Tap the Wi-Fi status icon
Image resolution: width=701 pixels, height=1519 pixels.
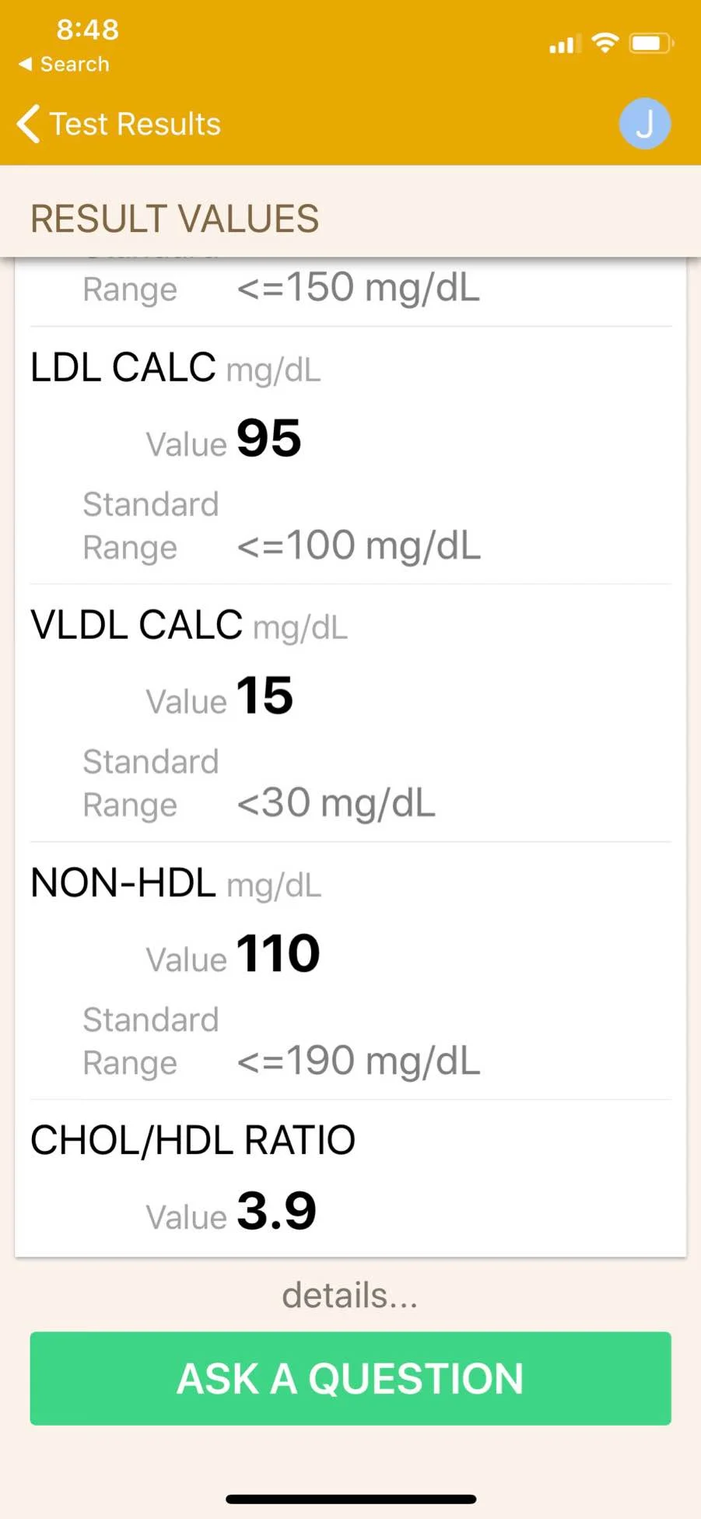605,43
